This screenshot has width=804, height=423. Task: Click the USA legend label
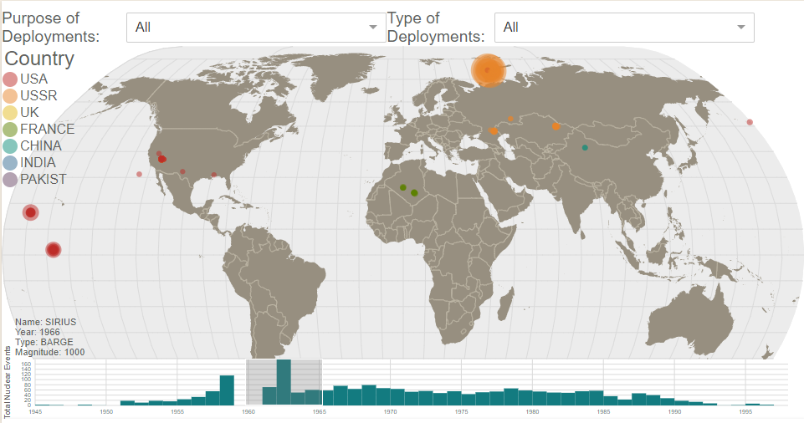(x=33, y=79)
